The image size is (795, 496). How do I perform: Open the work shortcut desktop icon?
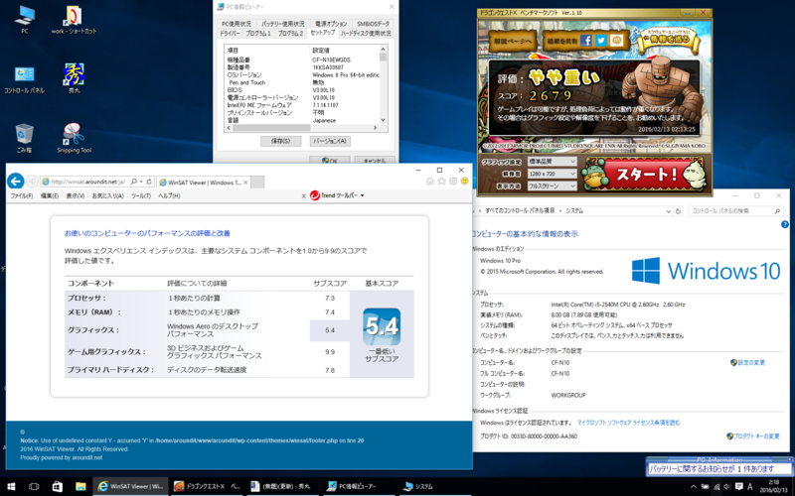click(74, 19)
